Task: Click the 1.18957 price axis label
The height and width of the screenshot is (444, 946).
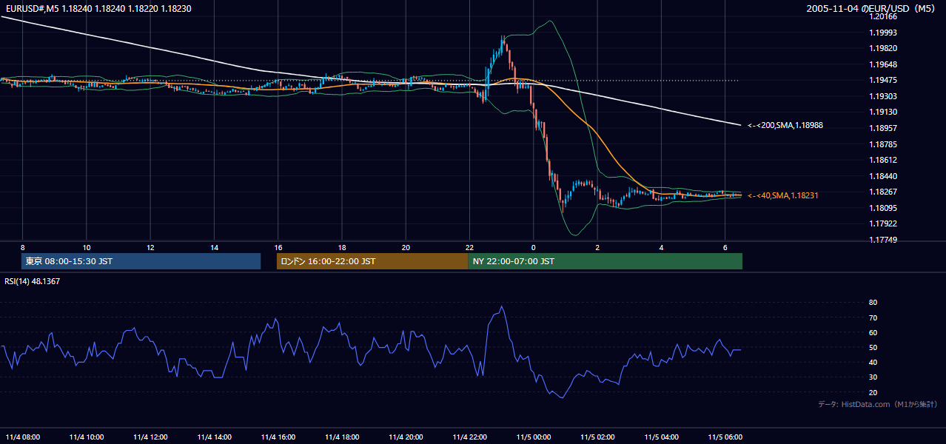Action: tap(882, 128)
